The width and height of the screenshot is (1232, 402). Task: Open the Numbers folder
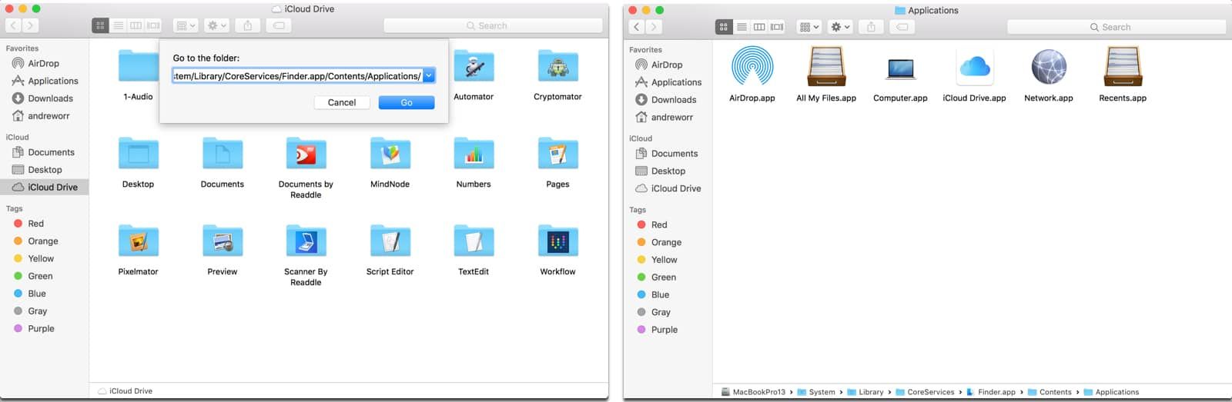tap(474, 153)
